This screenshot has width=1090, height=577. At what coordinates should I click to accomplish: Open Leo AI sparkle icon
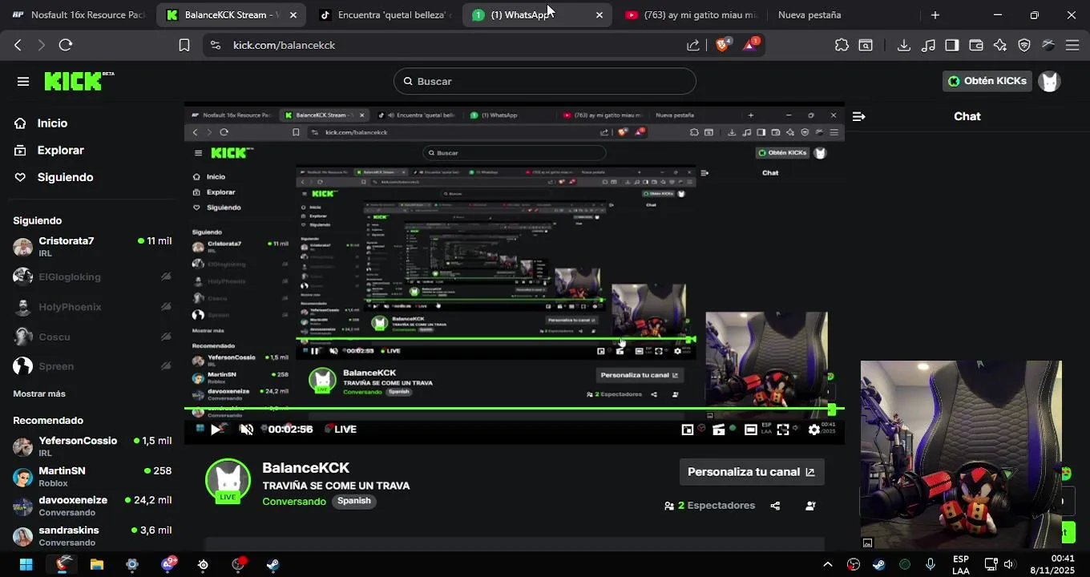(1000, 45)
